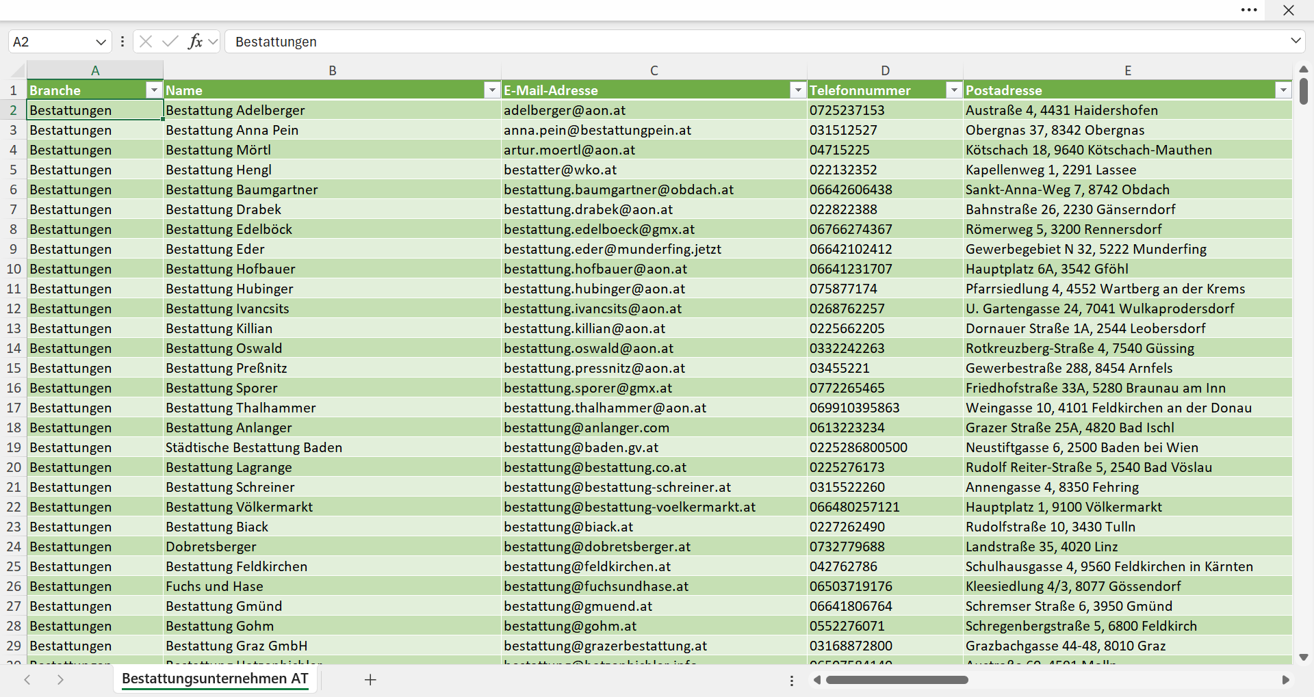Select cell with phone 069910395863
This screenshot has width=1314, height=697.
pos(885,408)
